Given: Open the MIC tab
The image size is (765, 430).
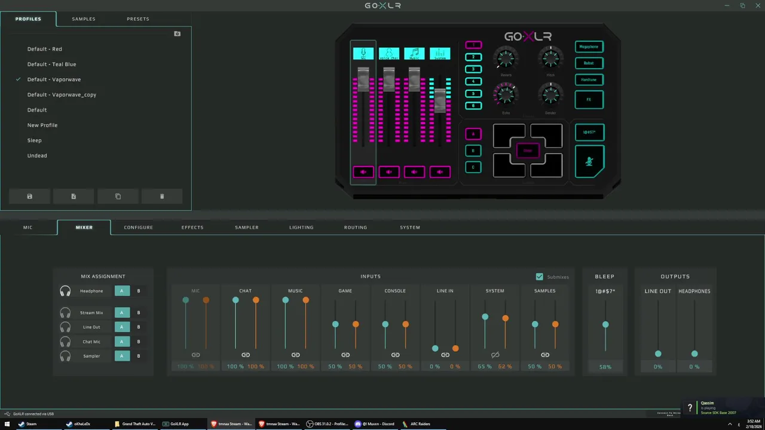Looking at the screenshot, I should tap(28, 227).
